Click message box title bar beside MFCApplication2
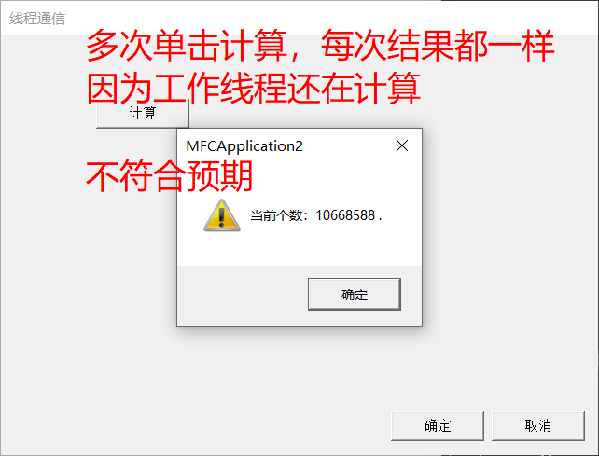599x456 pixels. click(x=348, y=145)
